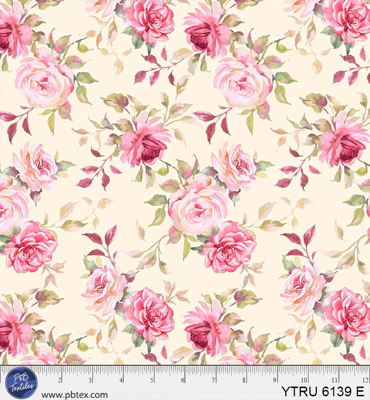
Task: Select the 5 inch ruler number
Action: tap(152, 380)
